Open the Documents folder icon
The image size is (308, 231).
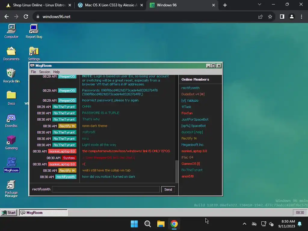click(x=11, y=54)
